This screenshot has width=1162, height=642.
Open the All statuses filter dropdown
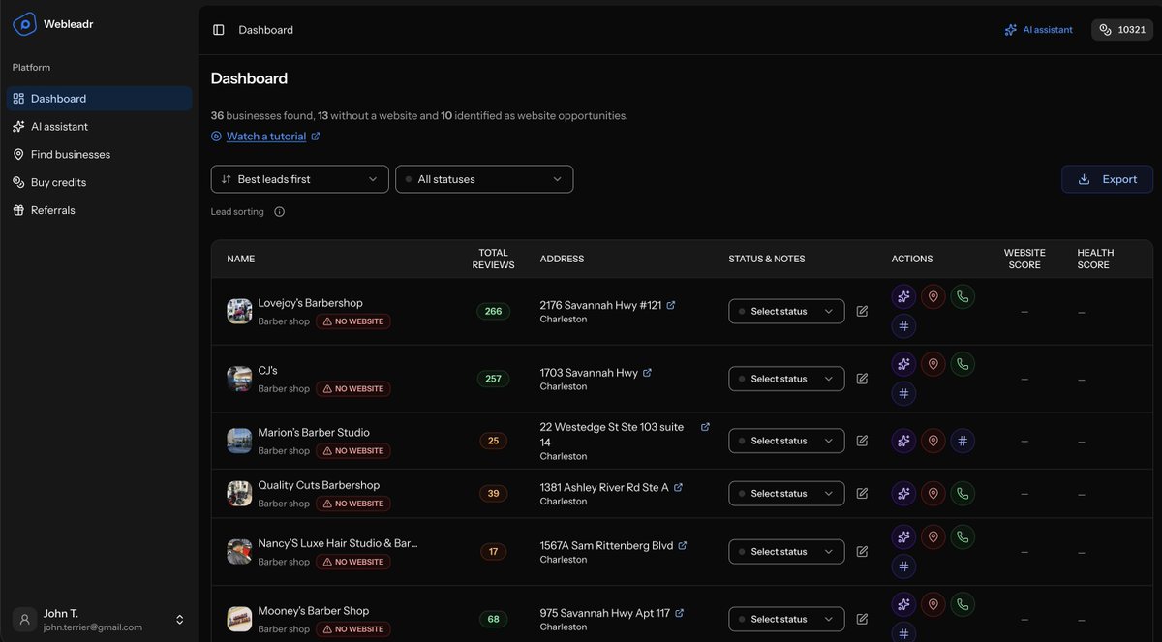(x=484, y=179)
